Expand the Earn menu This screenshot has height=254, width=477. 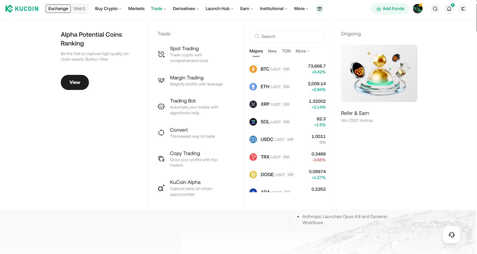(247, 9)
